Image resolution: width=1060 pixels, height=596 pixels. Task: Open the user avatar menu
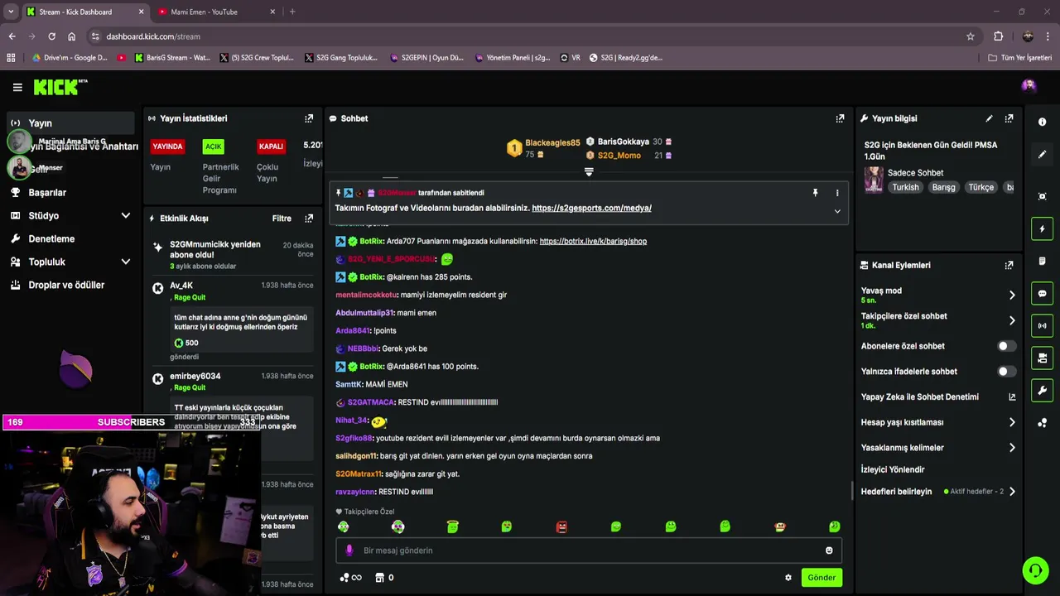click(x=1029, y=86)
